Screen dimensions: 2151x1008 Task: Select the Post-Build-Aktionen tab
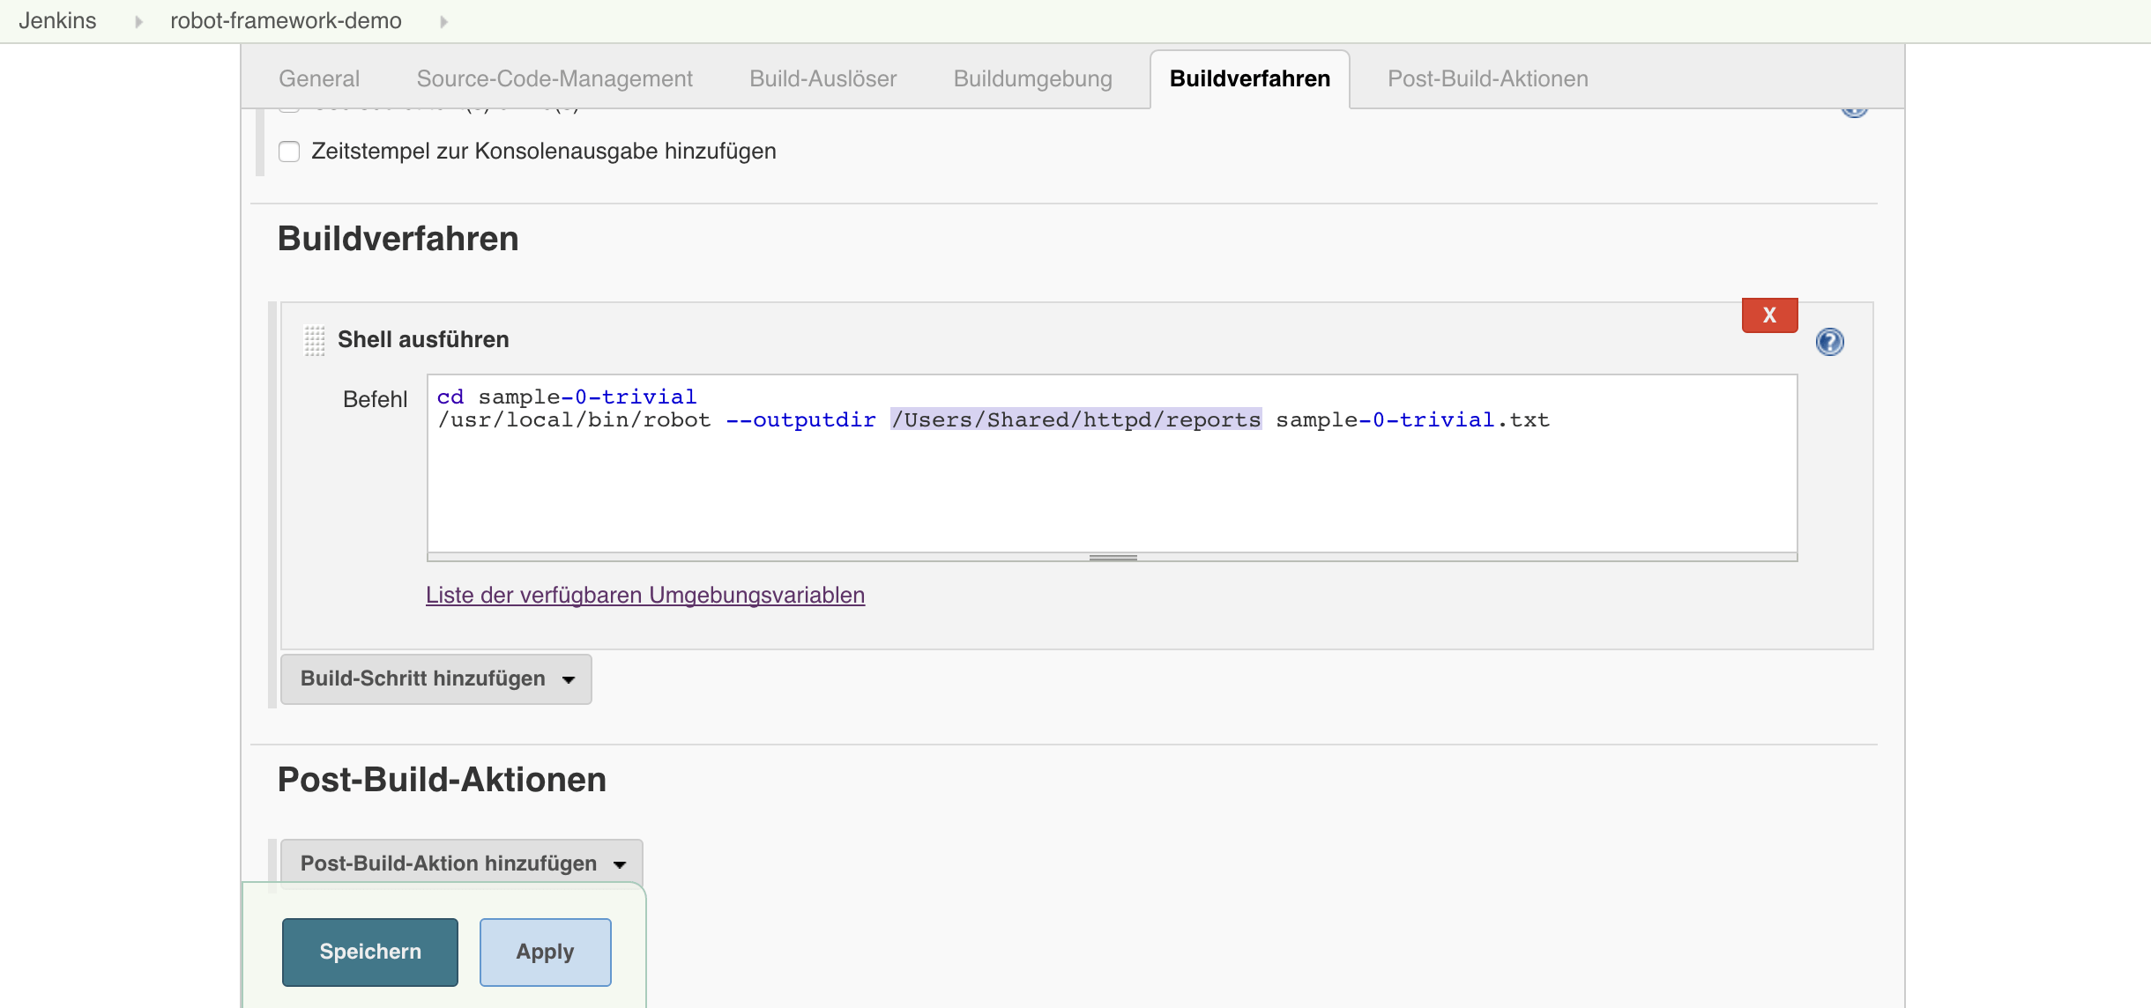pyautogui.click(x=1487, y=79)
